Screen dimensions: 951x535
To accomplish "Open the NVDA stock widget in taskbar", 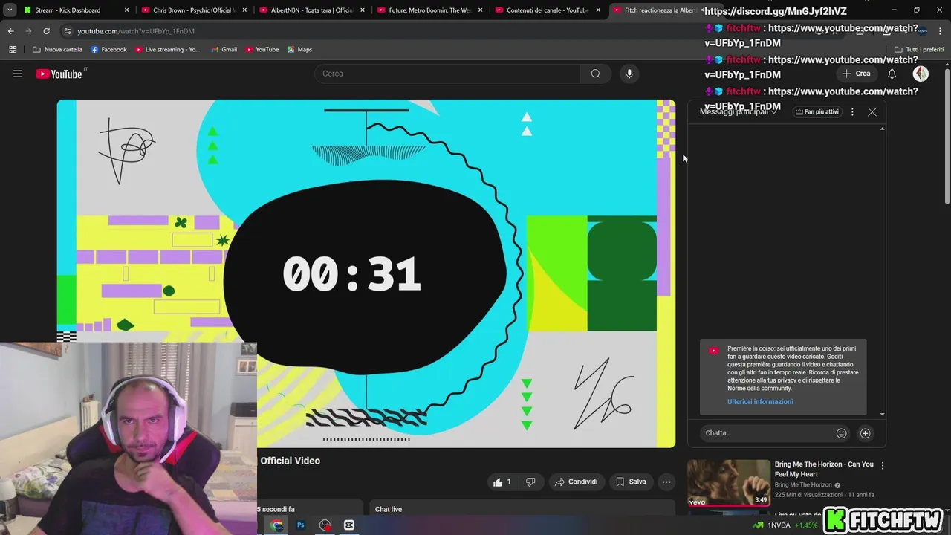I will click(785, 525).
